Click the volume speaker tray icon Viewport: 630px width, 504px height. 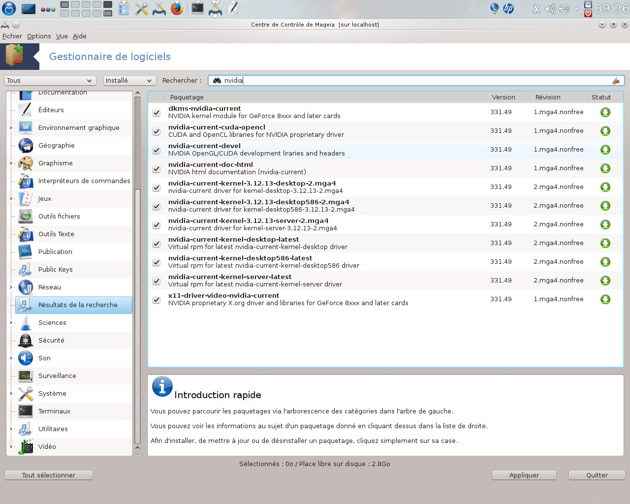coord(550,9)
